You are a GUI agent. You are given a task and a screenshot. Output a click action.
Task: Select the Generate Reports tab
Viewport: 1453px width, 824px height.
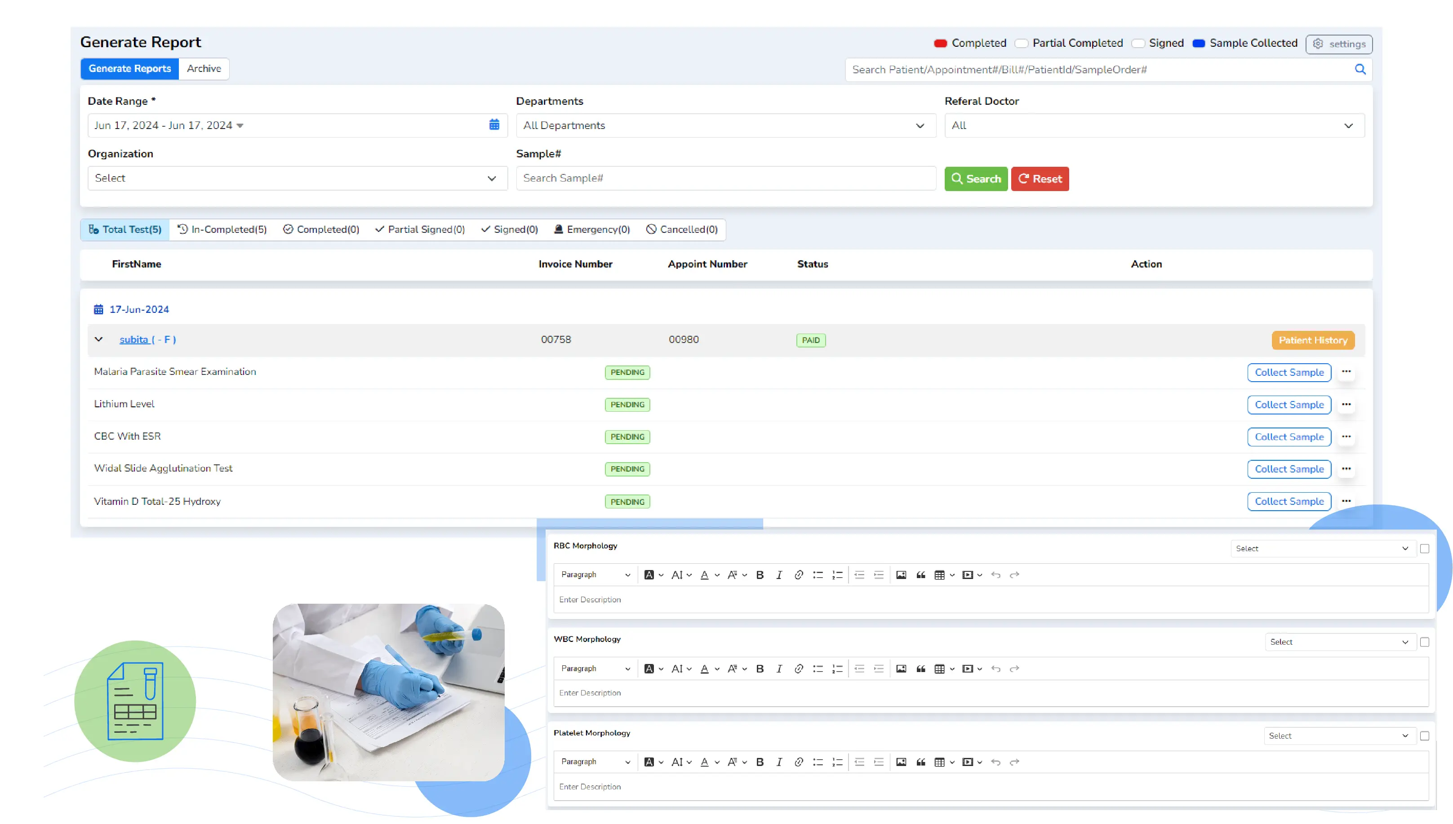tap(129, 68)
